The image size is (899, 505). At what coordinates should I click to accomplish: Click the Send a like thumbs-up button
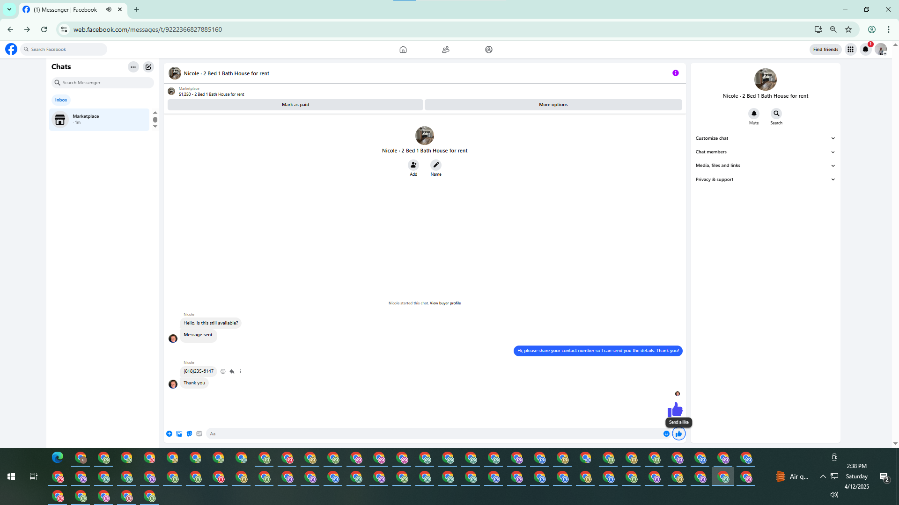click(x=678, y=434)
